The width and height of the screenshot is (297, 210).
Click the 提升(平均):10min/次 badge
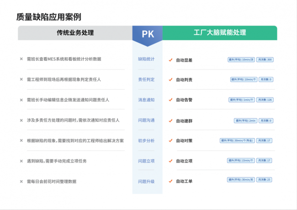click(241, 59)
